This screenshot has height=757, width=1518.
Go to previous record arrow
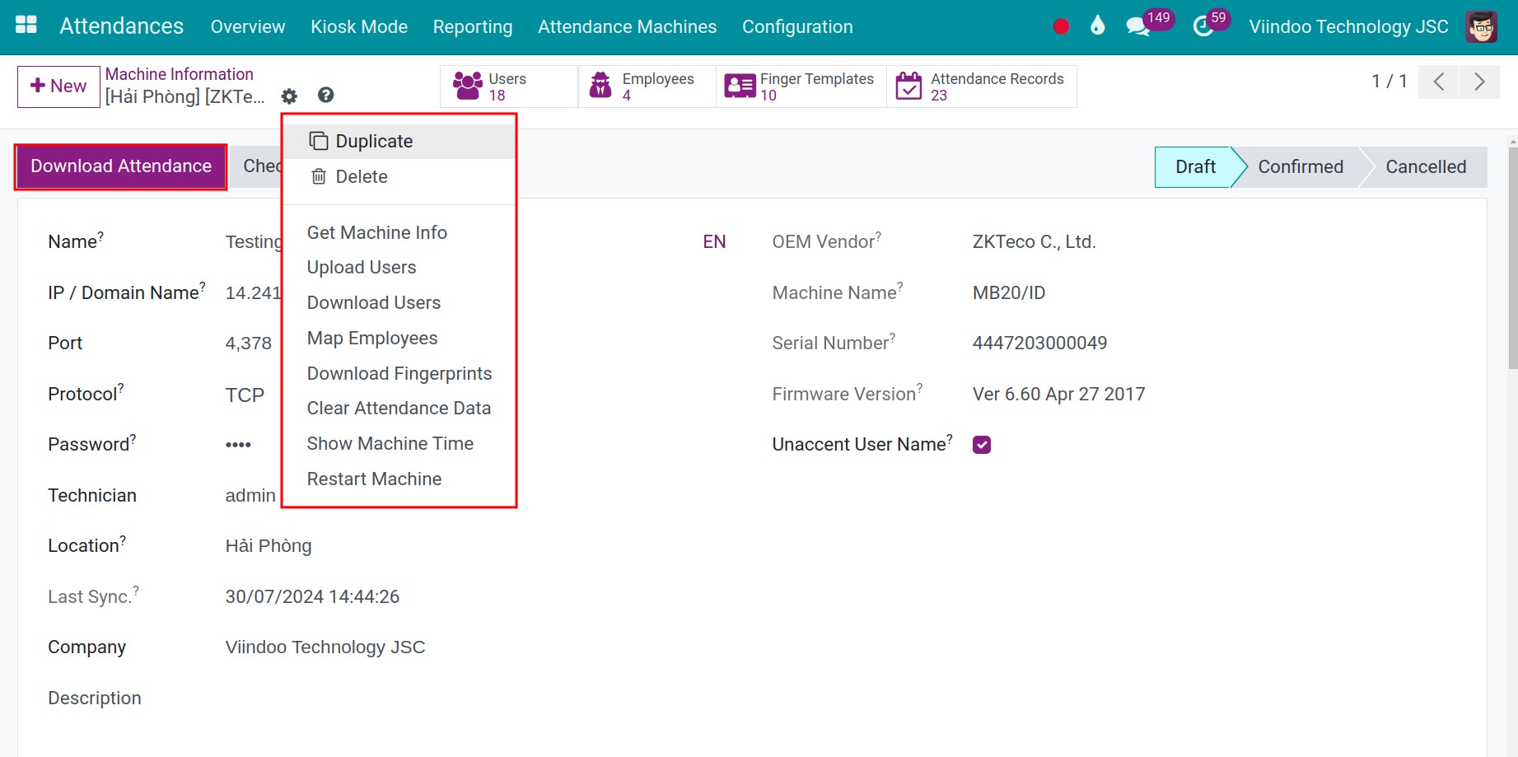point(1439,82)
